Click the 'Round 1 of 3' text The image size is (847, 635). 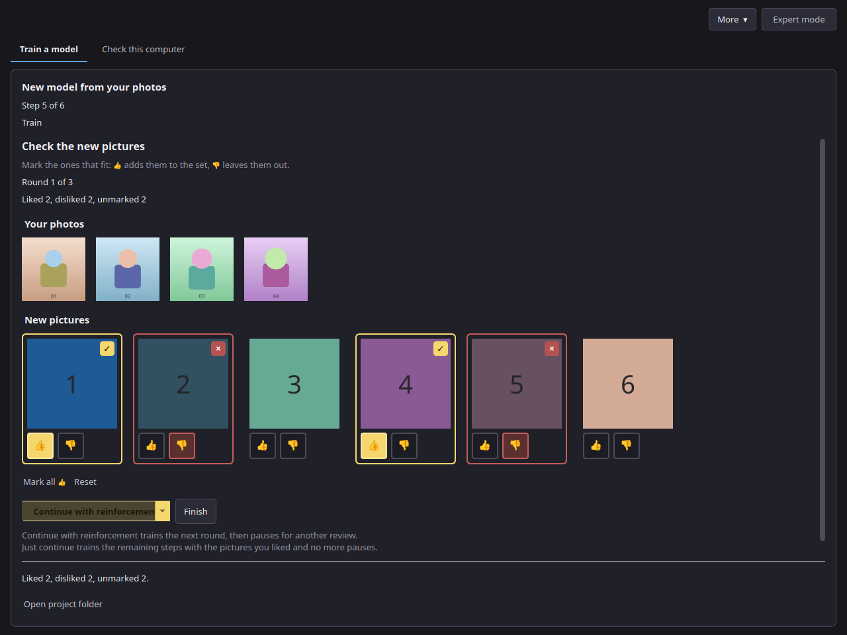pos(48,183)
